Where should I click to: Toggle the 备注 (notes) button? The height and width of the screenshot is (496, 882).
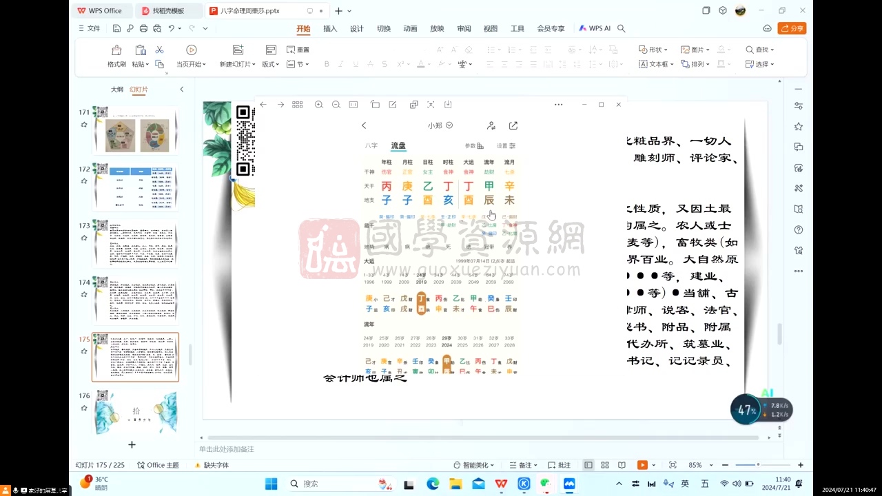click(522, 465)
